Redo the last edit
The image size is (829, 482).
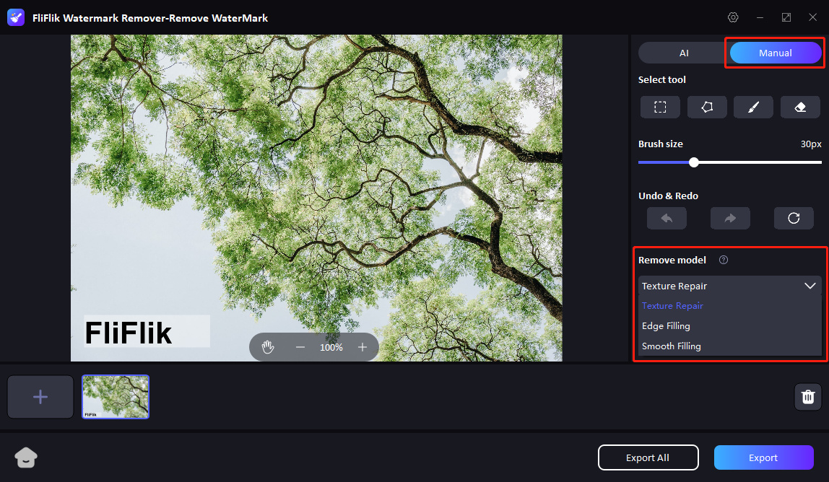[x=729, y=218]
